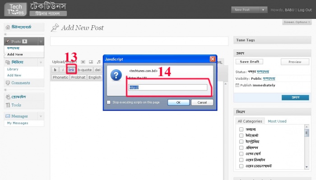The width and height of the screenshot is (316, 180).
Task: Click the Preview button
Action: point(295,62)
